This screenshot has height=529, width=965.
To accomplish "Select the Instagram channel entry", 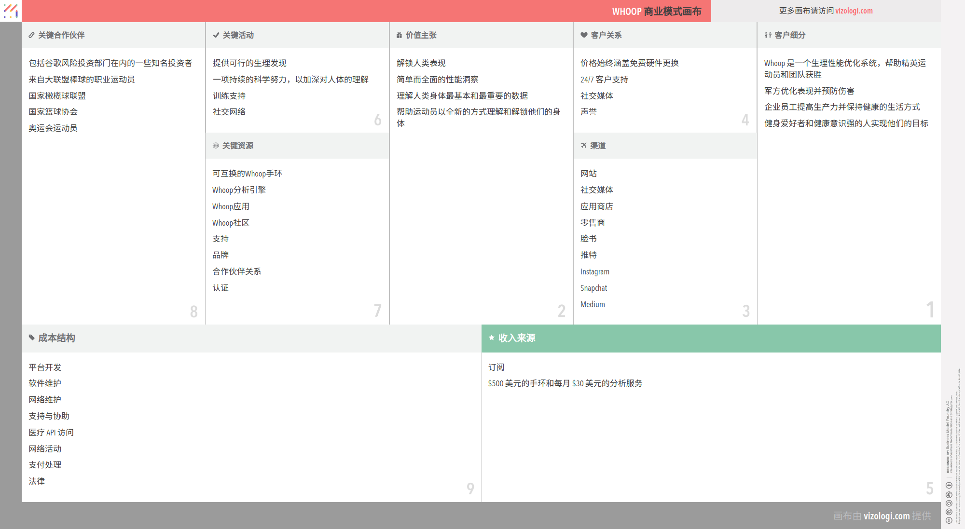I will pos(594,272).
